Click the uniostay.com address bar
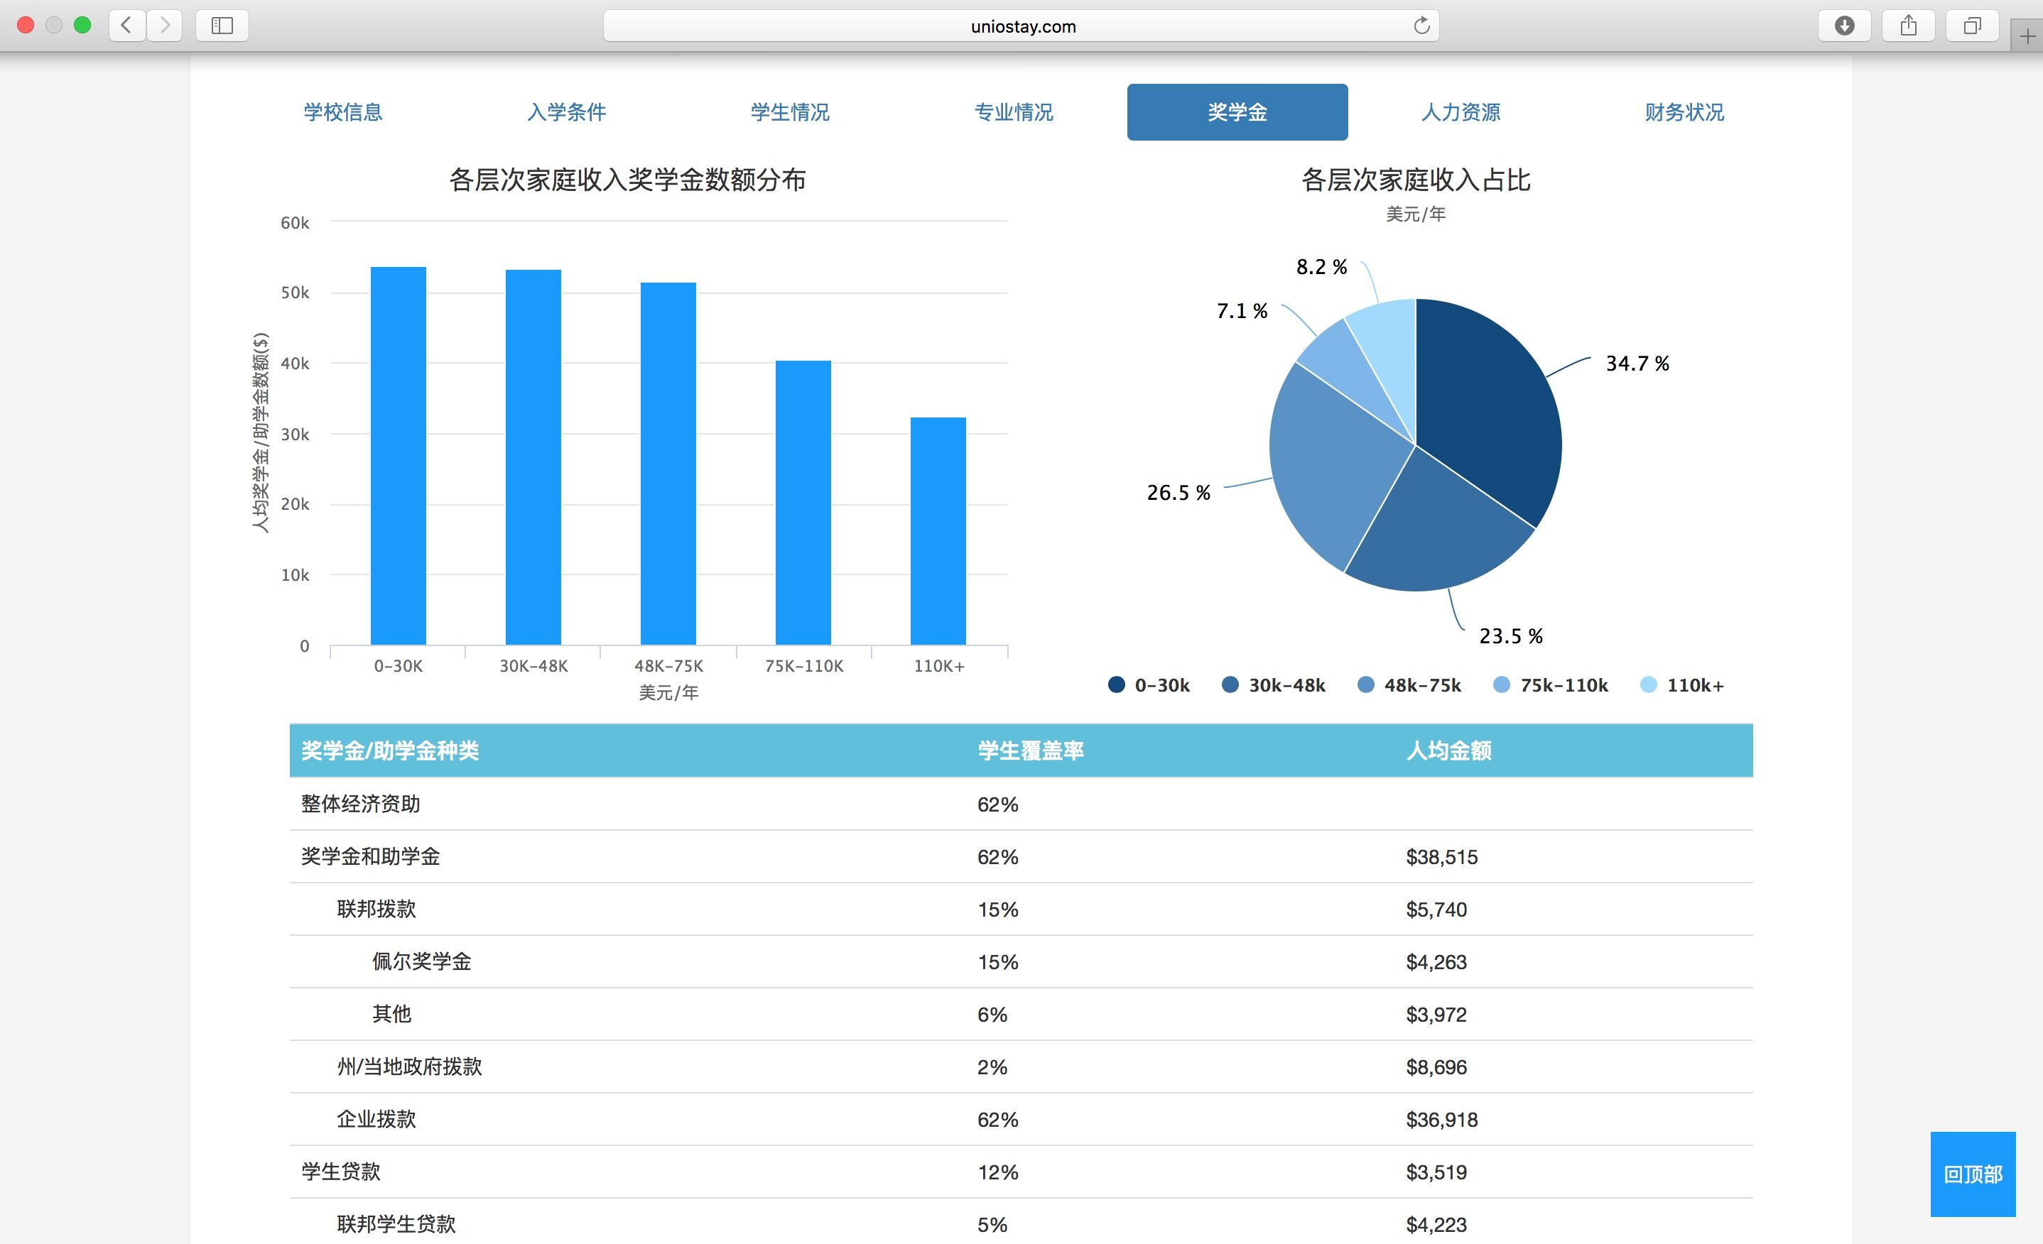Viewport: 2043px width, 1244px height. (x=1021, y=26)
